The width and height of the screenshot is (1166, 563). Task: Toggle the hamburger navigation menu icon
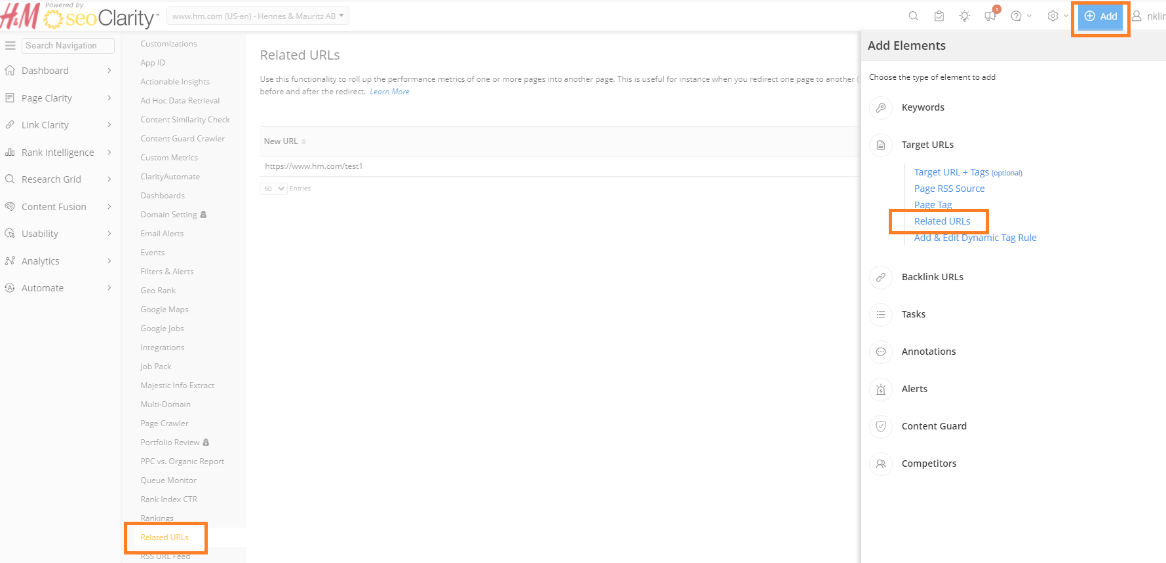coord(10,45)
